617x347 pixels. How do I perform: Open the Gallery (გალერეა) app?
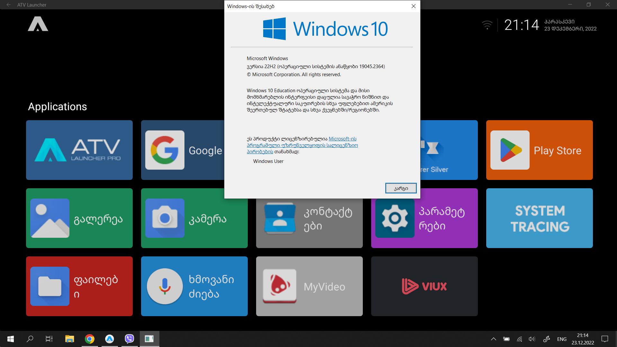tap(79, 218)
